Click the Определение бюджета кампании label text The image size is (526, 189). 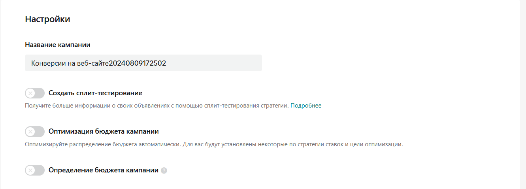coord(104,170)
